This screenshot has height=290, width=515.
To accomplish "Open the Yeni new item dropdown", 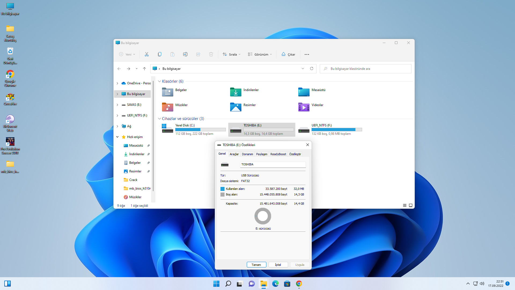I will pos(127,54).
